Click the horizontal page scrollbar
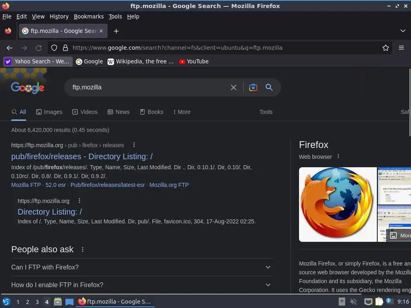 point(181,294)
